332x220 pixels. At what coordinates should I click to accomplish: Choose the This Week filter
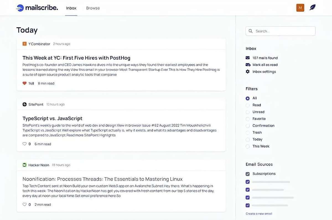[x=248, y=147]
